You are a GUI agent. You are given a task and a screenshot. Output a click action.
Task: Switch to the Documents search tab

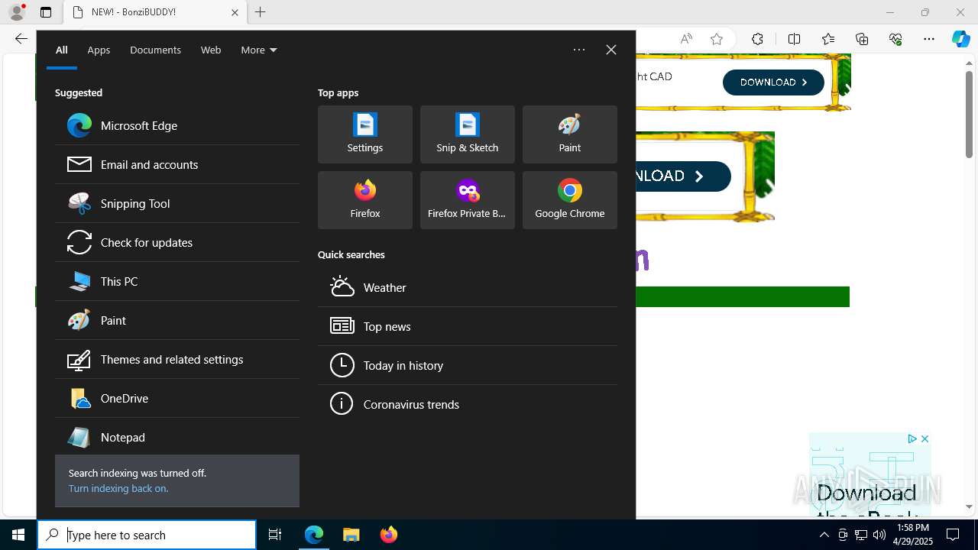tap(155, 50)
